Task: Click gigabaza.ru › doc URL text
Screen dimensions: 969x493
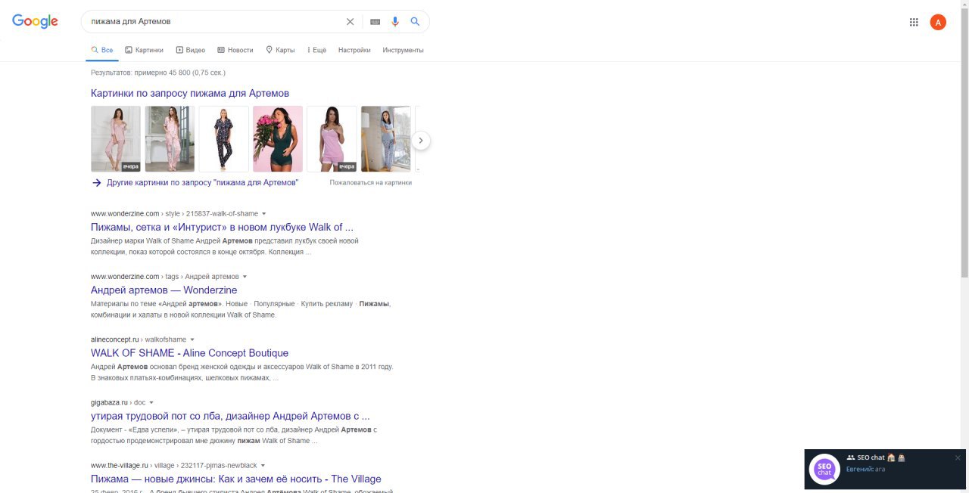Action: click(x=118, y=403)
